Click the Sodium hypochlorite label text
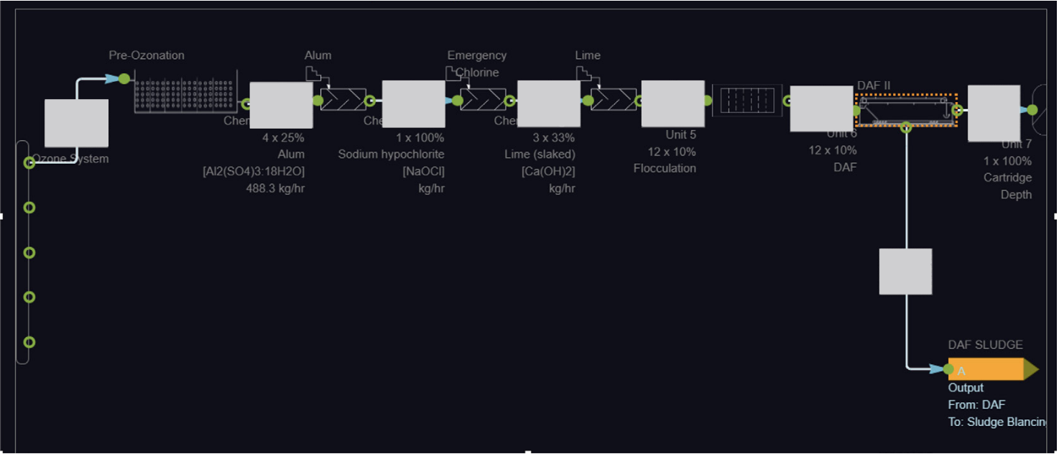 392,154
